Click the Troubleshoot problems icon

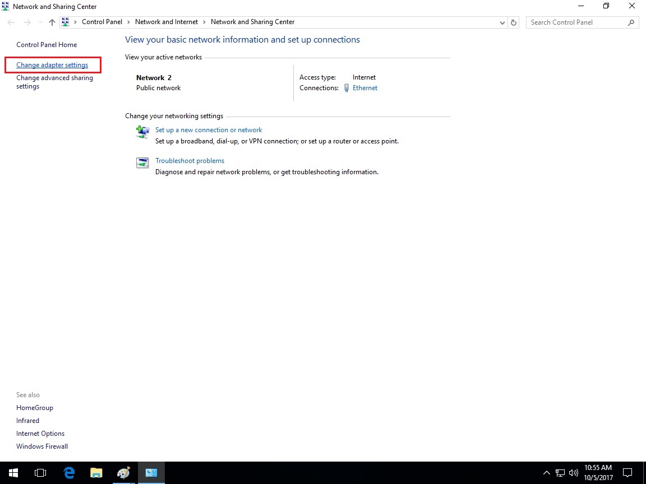tap(142, 162)
